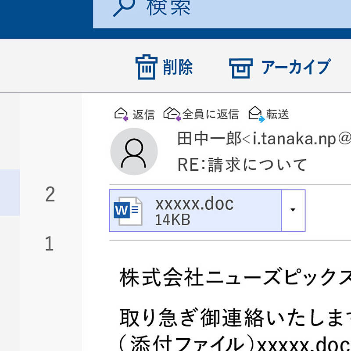The height and width of the screenshot is (351, 351).
Task: Click the archive box icon
Action: click(241, 68)
